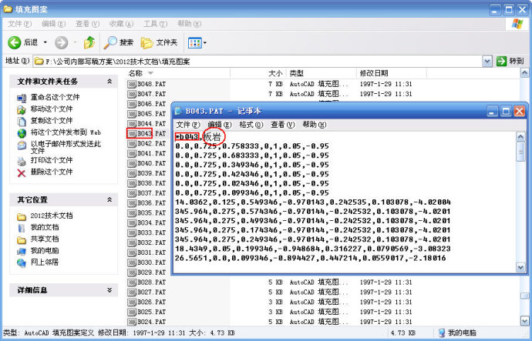The height and width of the screenshot is (341, 532).
Task: Collapse the 文件和文件夹任务 panel
Action: pyautogui.click(x=110, y=81)
